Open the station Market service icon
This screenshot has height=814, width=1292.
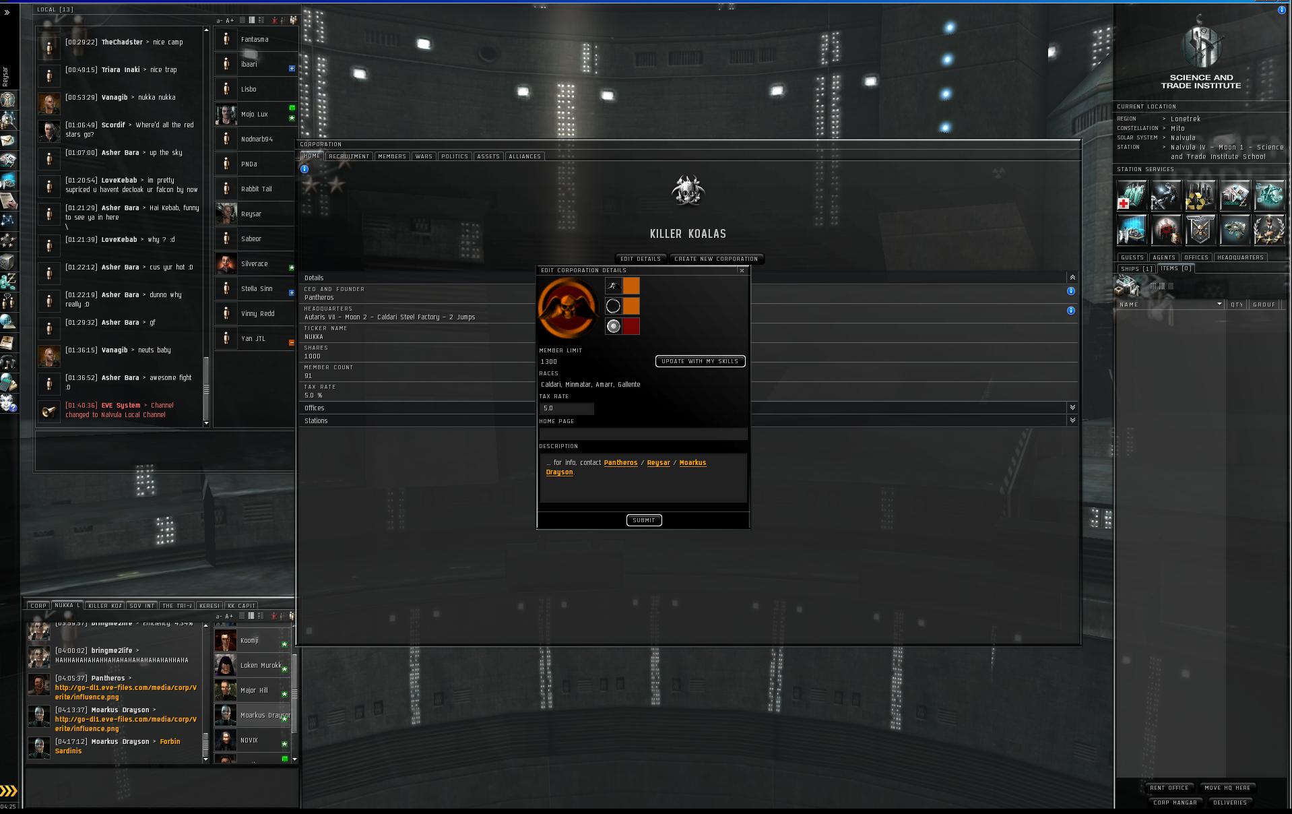tap(1235, 195)
